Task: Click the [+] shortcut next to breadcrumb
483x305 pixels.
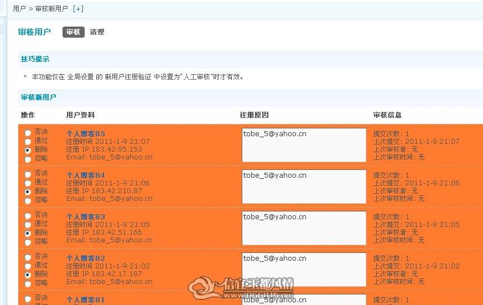Action: 78,9
